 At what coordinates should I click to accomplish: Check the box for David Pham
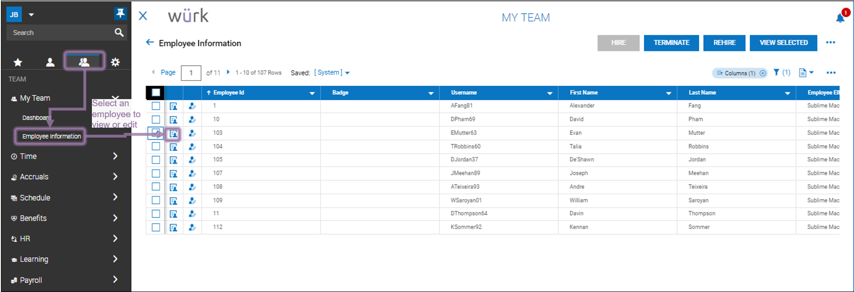[x=156, y=119]
